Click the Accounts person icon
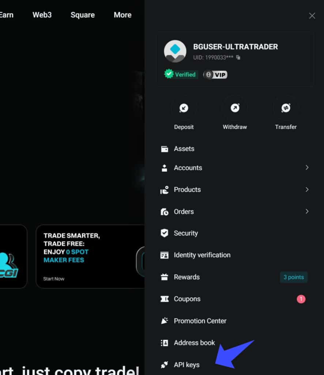 [164, 168]
